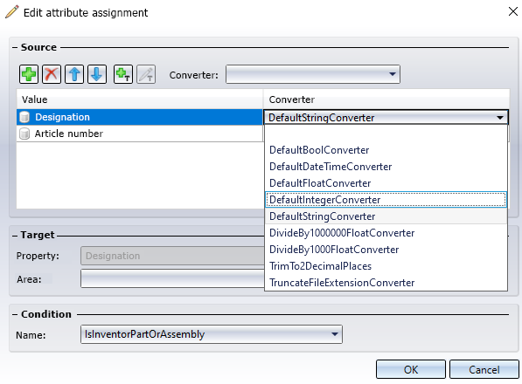Click the add text source icon

click(123, 74)
